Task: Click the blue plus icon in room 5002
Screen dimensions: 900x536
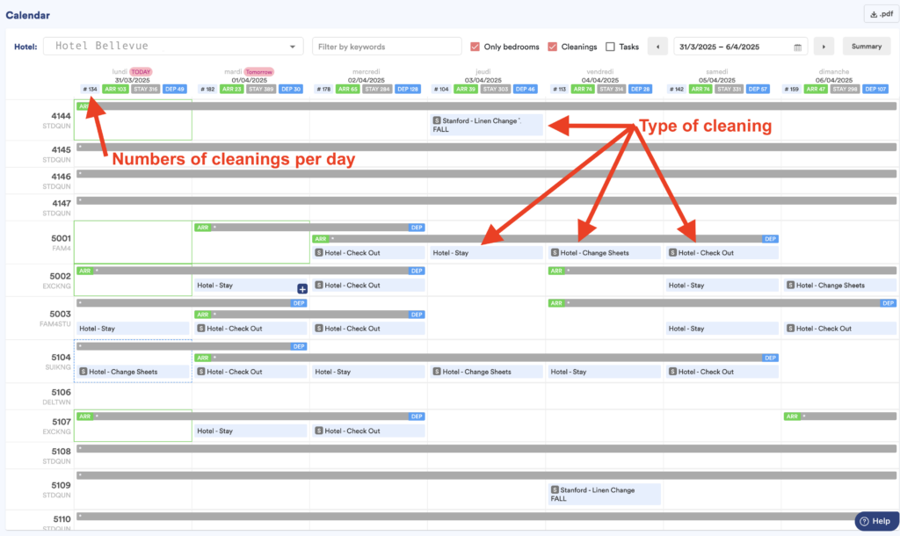Action: 301,288
